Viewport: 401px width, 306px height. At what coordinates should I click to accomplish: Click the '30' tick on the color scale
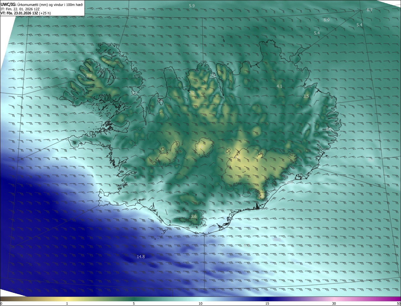click(x=334, y=303)
